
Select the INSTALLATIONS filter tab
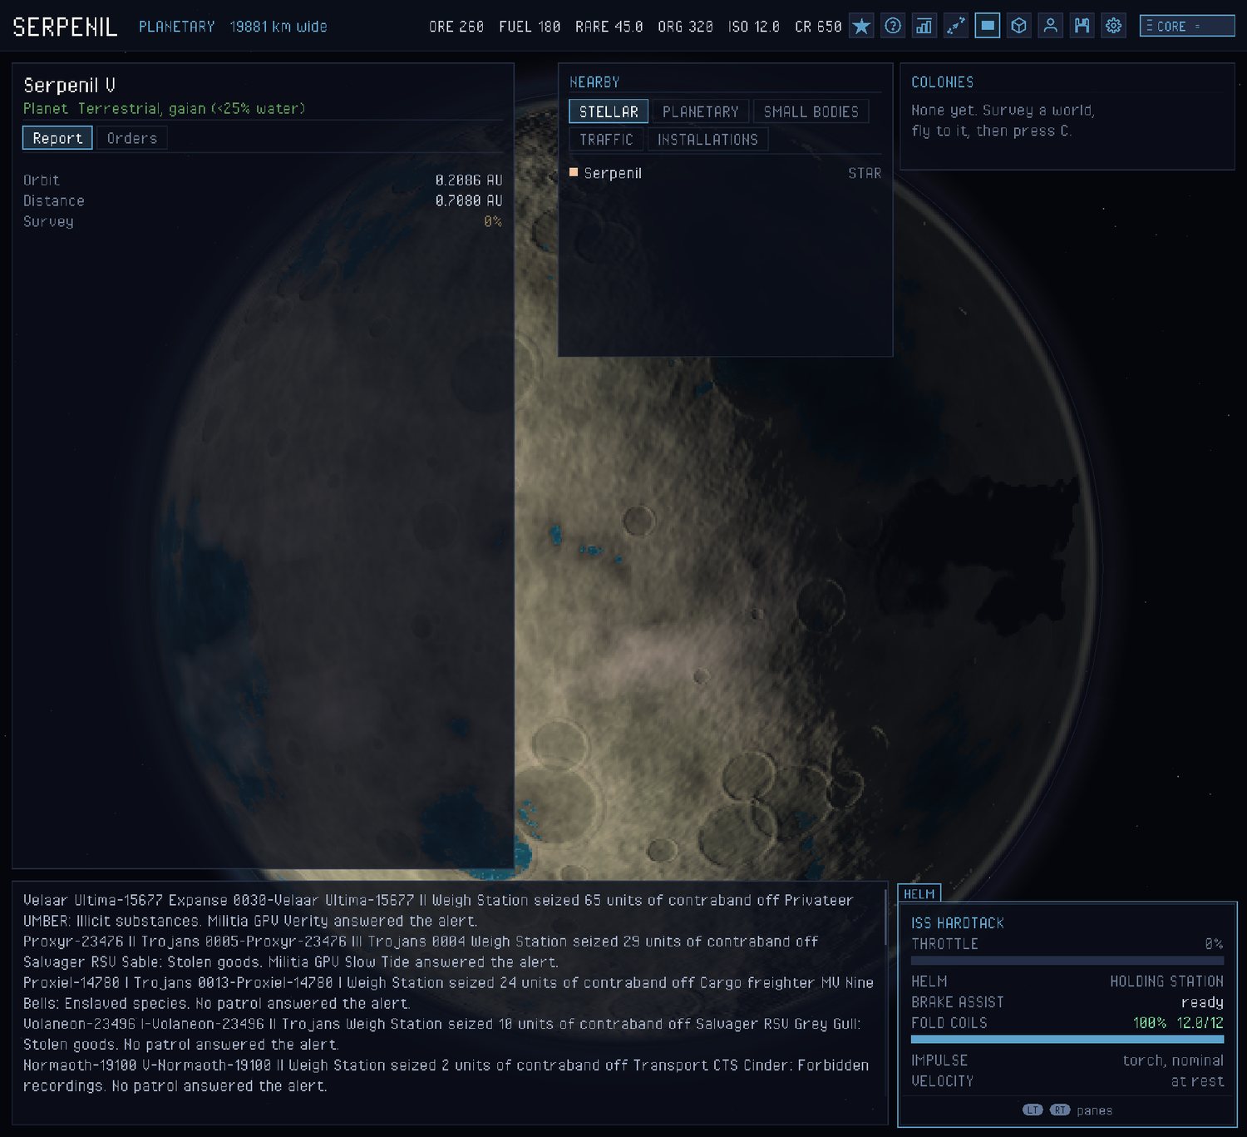(x=708, y=140)
